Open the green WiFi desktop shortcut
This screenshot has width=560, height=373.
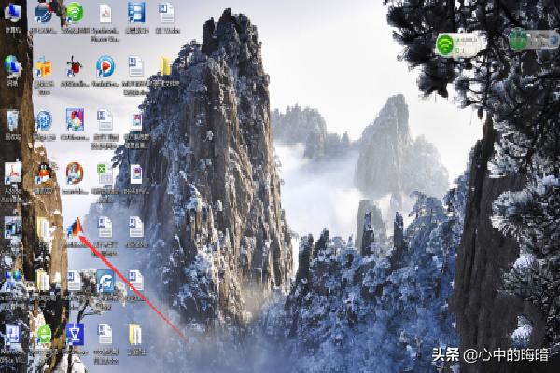[x=75, y=13]
